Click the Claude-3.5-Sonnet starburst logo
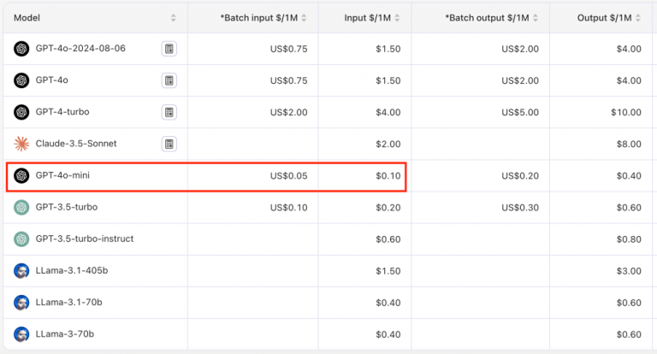The image size is (657, 354). tap(21, 144)
